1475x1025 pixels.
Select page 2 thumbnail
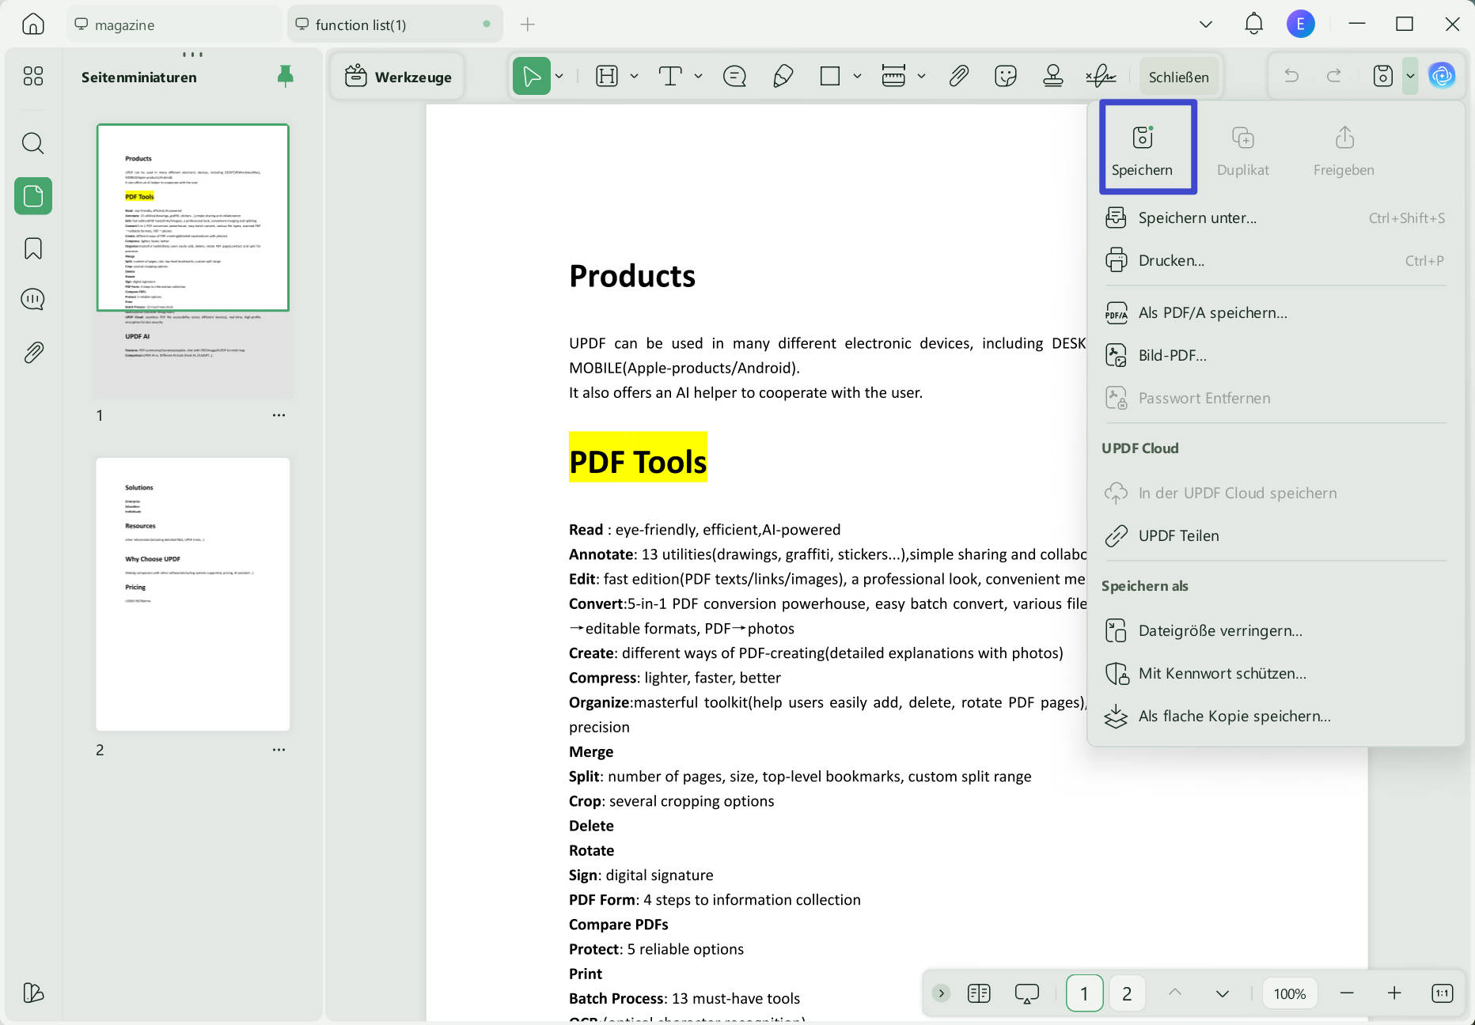pos(192,594)
